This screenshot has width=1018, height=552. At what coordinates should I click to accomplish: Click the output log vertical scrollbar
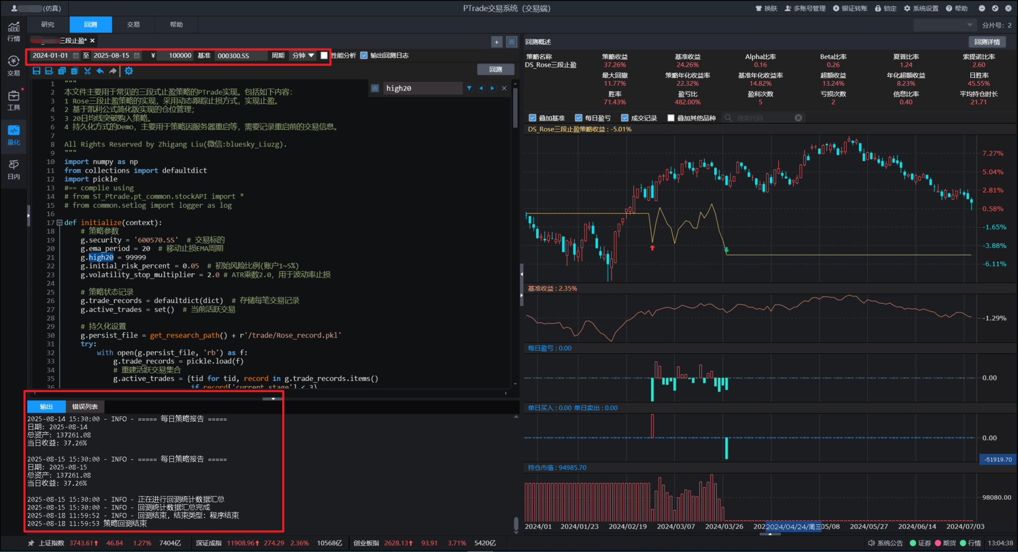click(516, 524)
